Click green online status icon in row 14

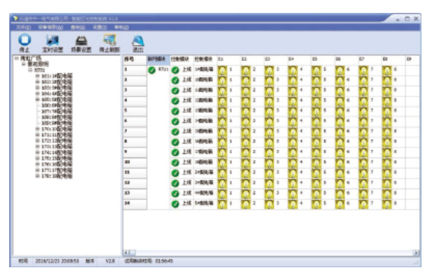coord(175,203)
